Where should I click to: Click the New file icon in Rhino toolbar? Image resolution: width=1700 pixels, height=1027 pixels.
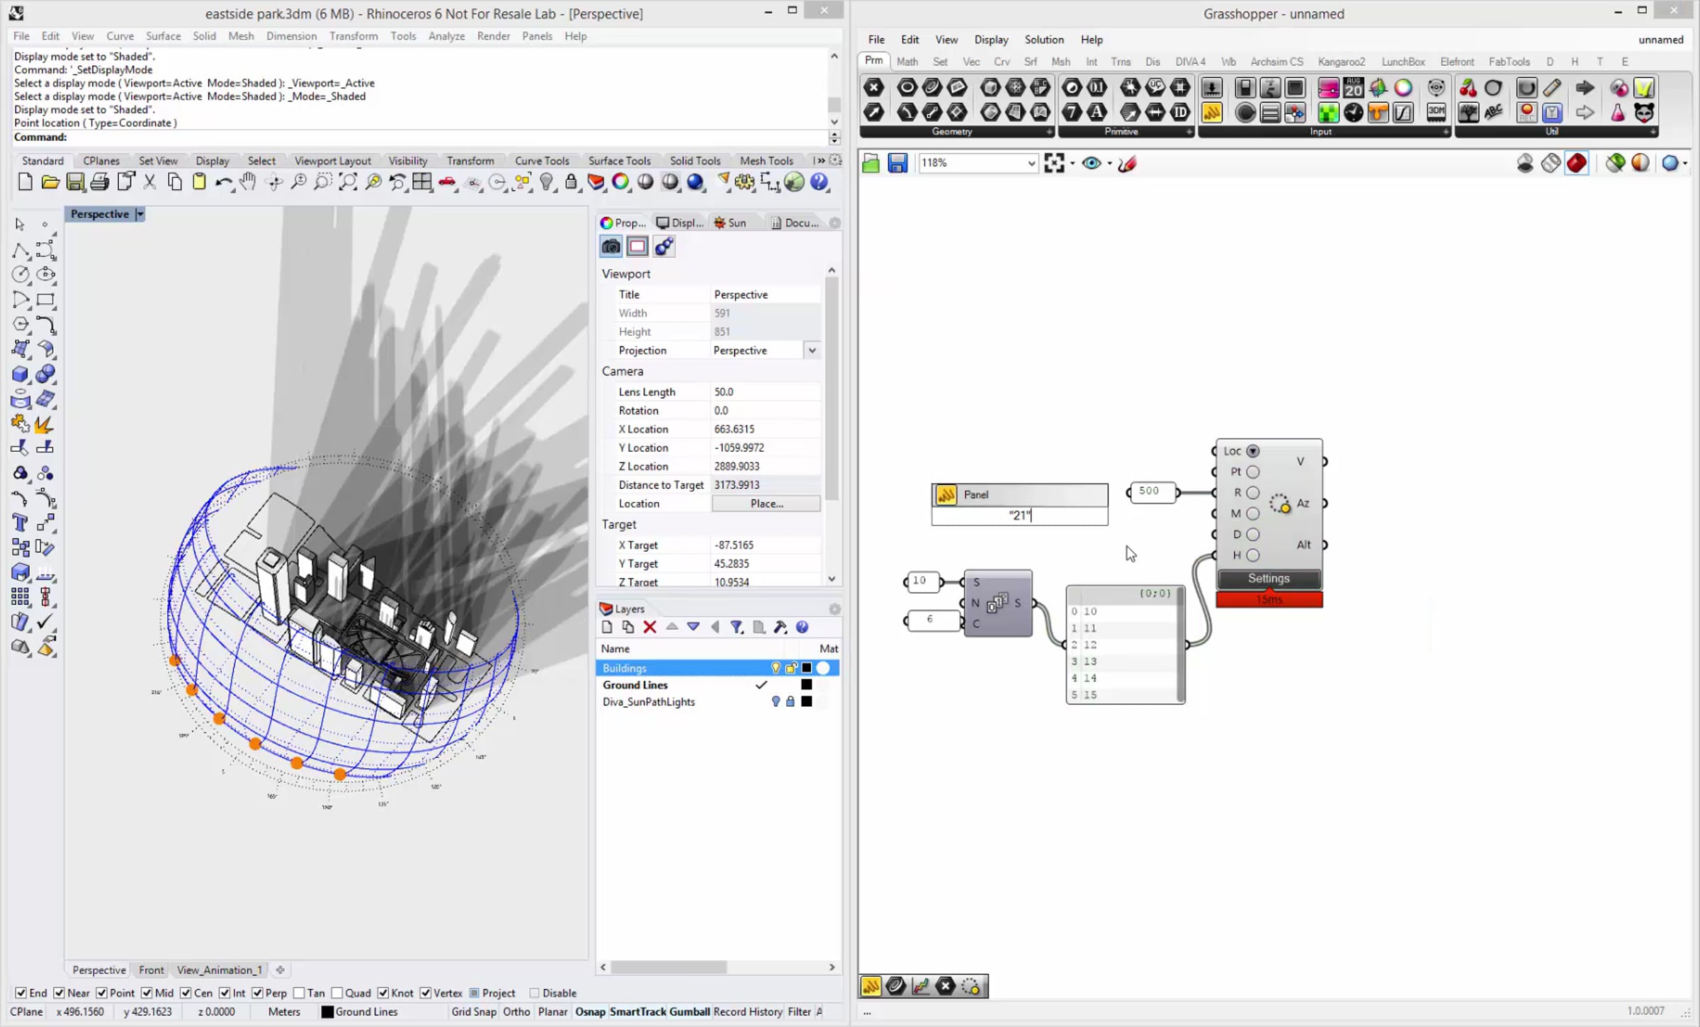pos(25,182)
